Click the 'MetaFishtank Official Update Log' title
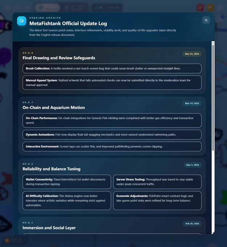The image size is (227, 247). tap(68, 24)
